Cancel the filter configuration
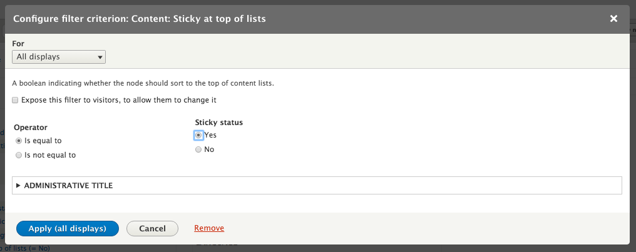This screenshot has width=636, height=252. 152,228
